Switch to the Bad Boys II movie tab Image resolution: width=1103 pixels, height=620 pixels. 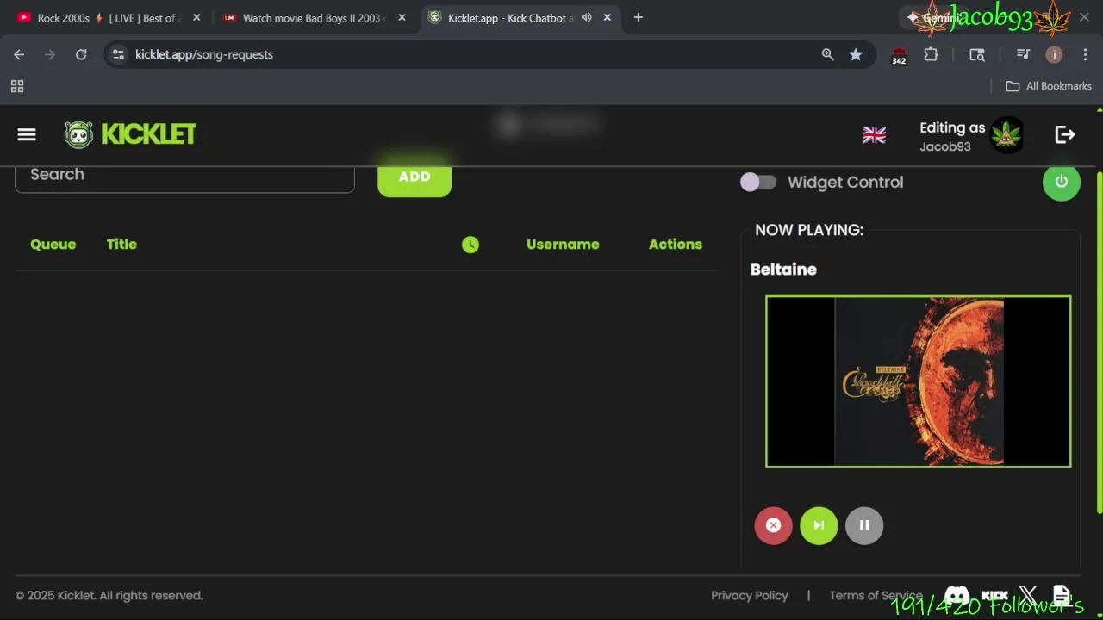[x=315, y=17]
